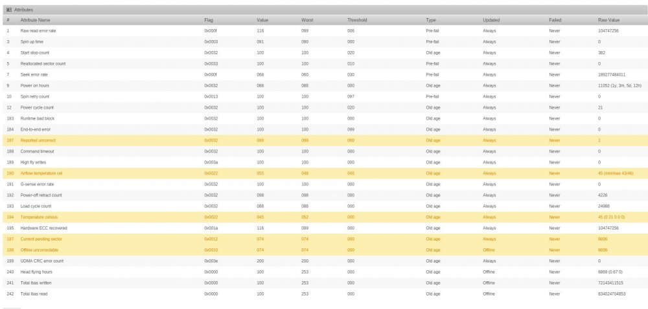Image resolution: width=648 pixels, height=309 pixels.
Task: Click the Failed column header
Action: click(x=555, y=20)
